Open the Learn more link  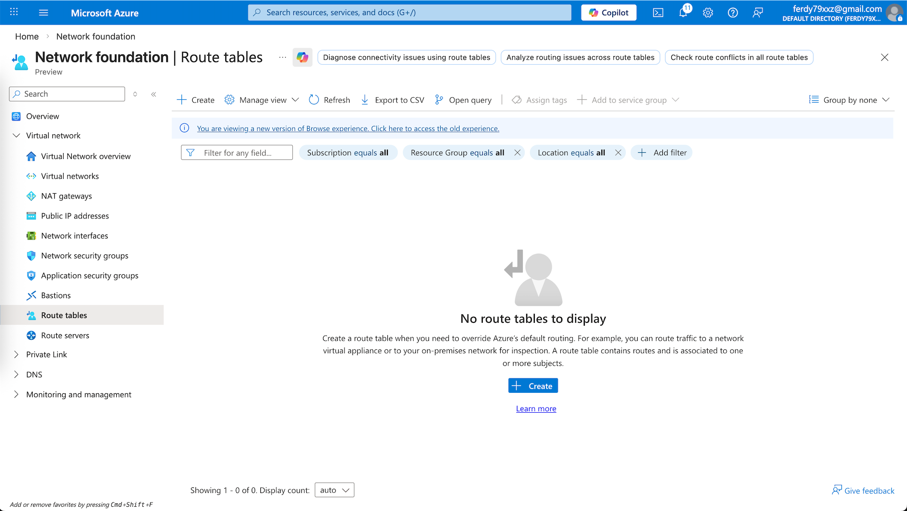click(x=536, y=408)
